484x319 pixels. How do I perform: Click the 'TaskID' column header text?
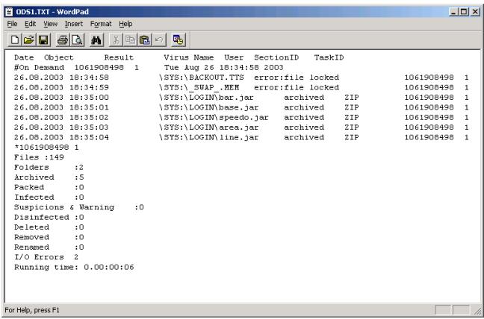point(329,57)
